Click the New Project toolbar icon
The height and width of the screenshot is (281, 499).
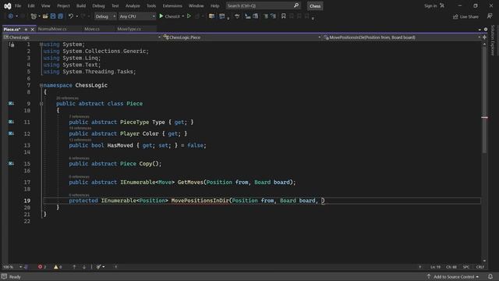click(34, 16)
